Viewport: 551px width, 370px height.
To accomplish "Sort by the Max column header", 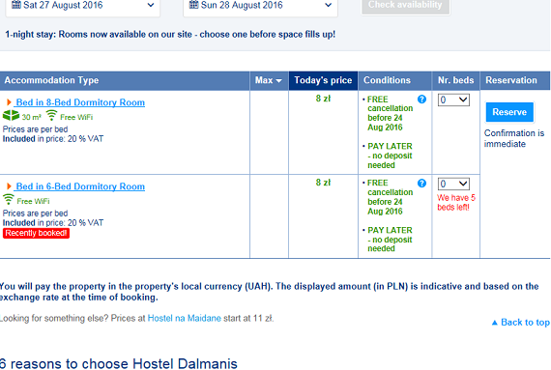I will (269, 80).
